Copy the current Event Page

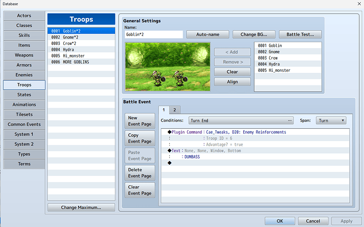[x=140, y=138]
